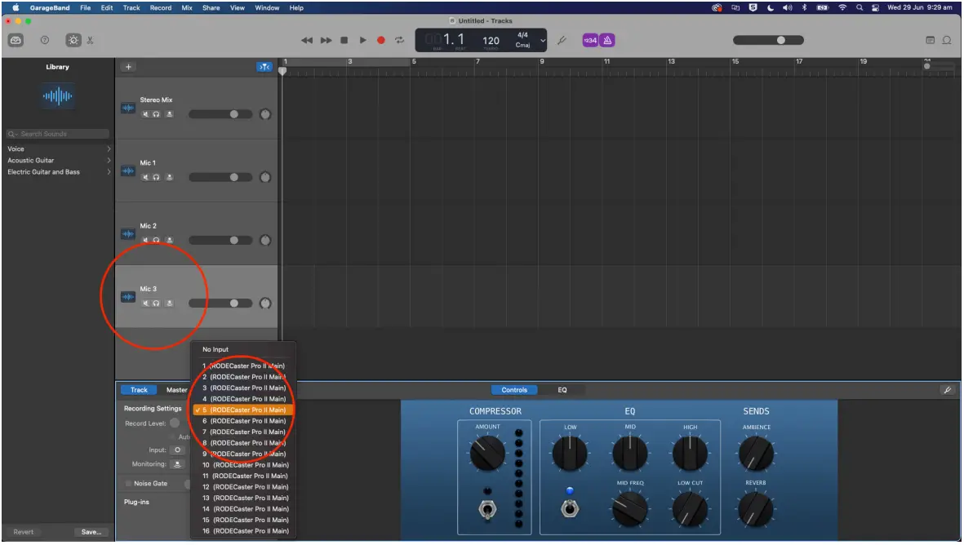The height and width of the screenshot is (545, 964).
Task: Click the blue track filter icon
Action: click(264, 66)
